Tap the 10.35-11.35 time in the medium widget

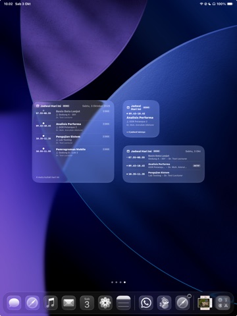tap(137, 174)
